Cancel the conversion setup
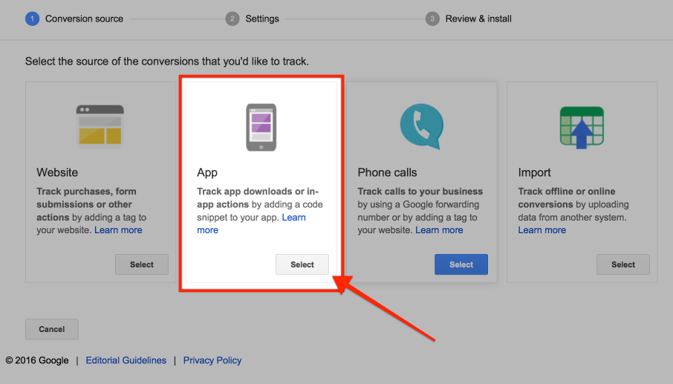Image resolution: width=673 pixels, height=384 pixels. pyautogui.click(x=51, y=329)
